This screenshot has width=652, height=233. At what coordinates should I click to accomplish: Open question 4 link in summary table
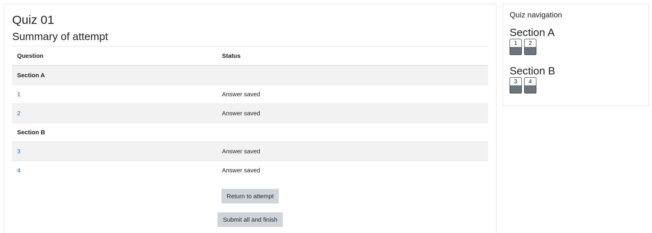coord(19,170)
